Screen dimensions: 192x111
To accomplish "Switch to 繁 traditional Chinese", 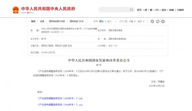I will pyautogui.click(x=151, y=10).
